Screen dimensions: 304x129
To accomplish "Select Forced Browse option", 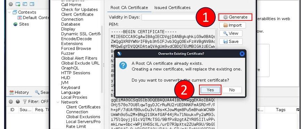I will (x=76, y=48).
